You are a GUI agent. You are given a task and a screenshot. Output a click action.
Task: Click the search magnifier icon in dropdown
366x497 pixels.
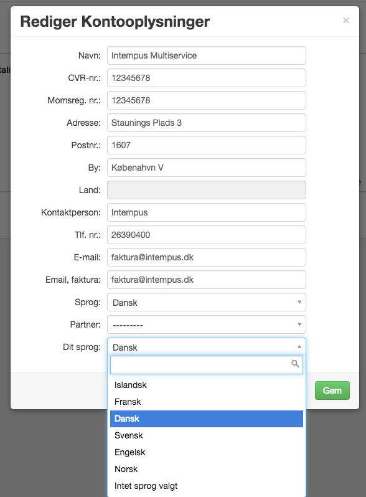[295, 364]
